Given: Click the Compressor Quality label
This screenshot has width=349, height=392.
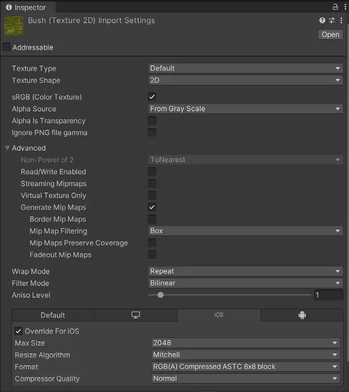Looking at the screenshot, I should click(47, 379).
